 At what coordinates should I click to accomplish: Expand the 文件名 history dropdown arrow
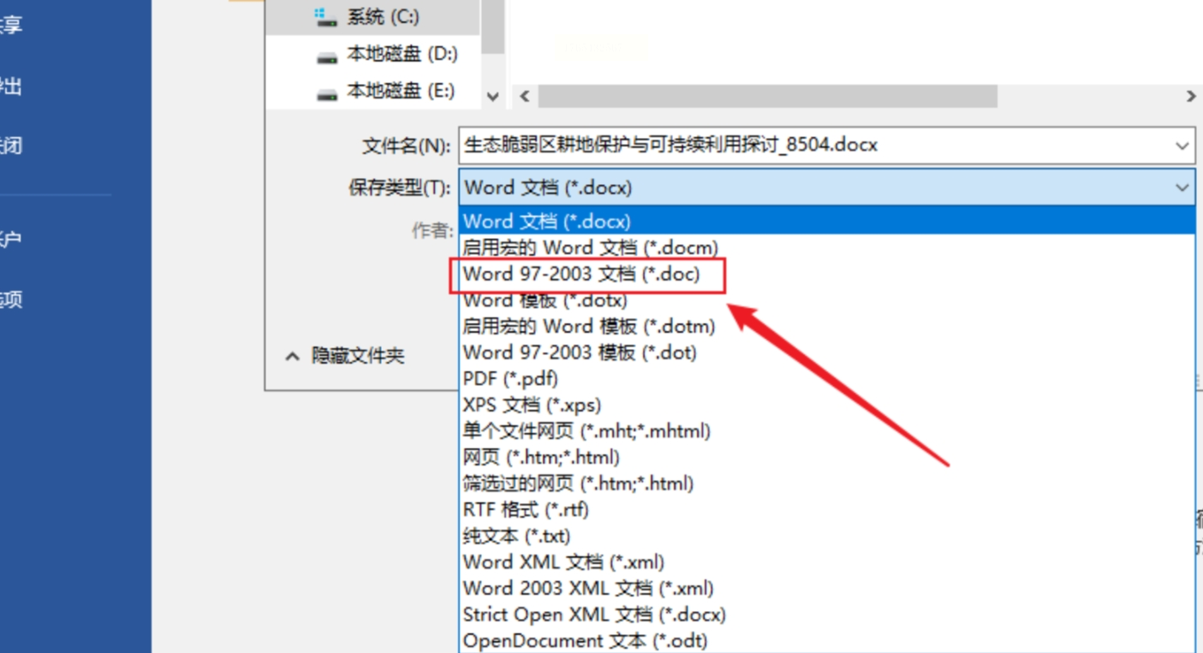(x=1182, y=145)
